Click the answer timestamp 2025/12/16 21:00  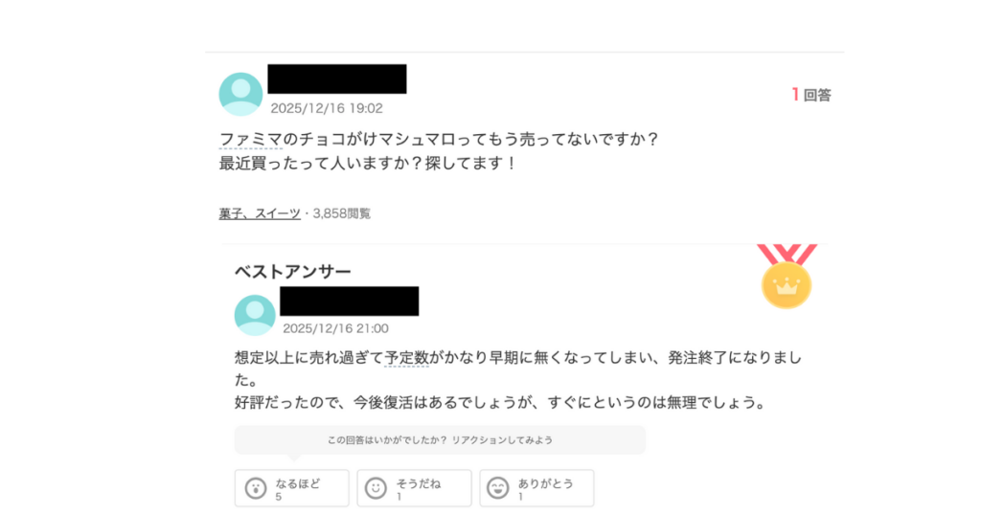(x=335, y=328)
